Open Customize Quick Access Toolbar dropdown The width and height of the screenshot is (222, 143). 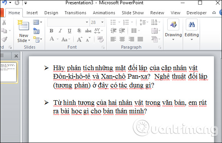coord(25,3)
